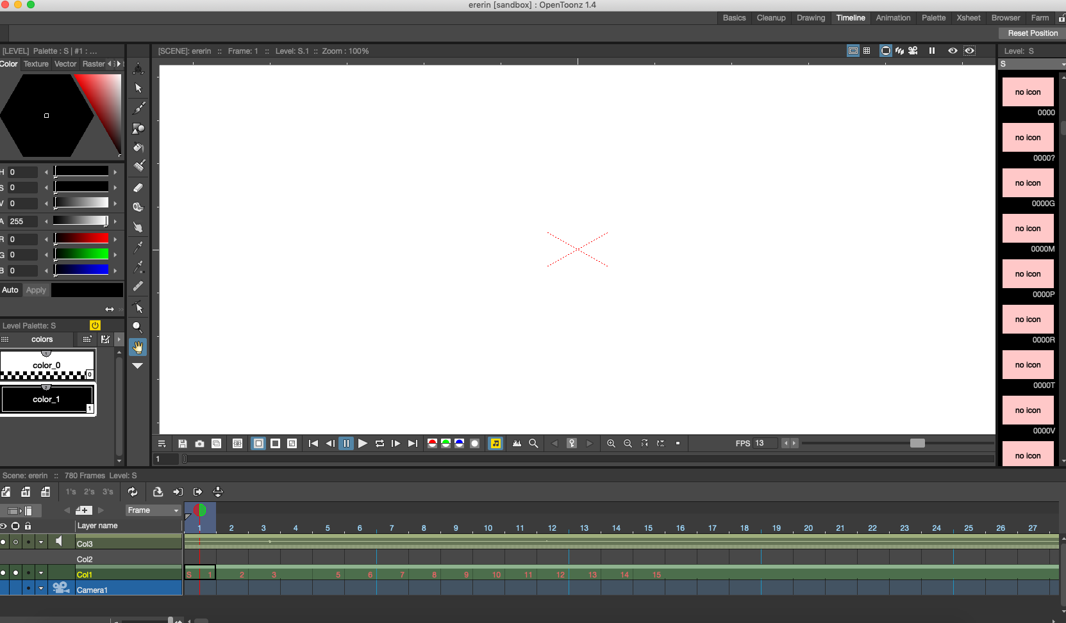Click the camera snapshot icon below the viewer
Viewport: 1066px width, 623px height.
199,443
